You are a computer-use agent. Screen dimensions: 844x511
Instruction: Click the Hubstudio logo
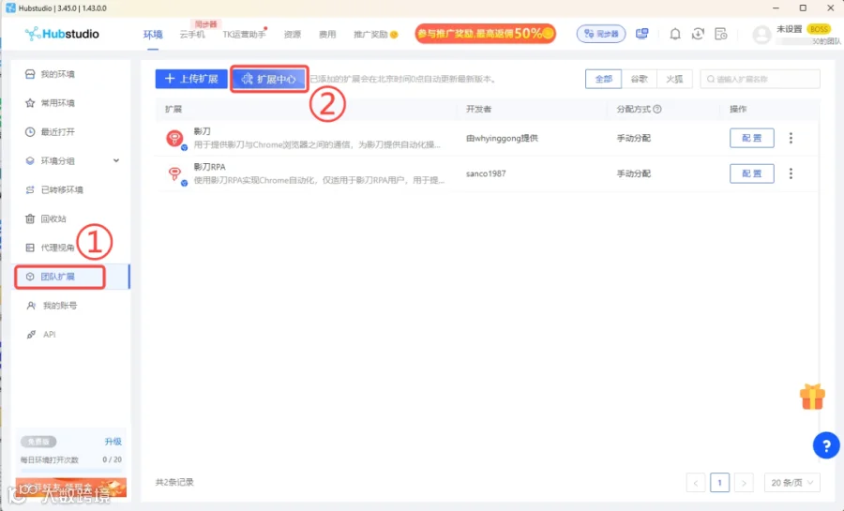(62, 34)
